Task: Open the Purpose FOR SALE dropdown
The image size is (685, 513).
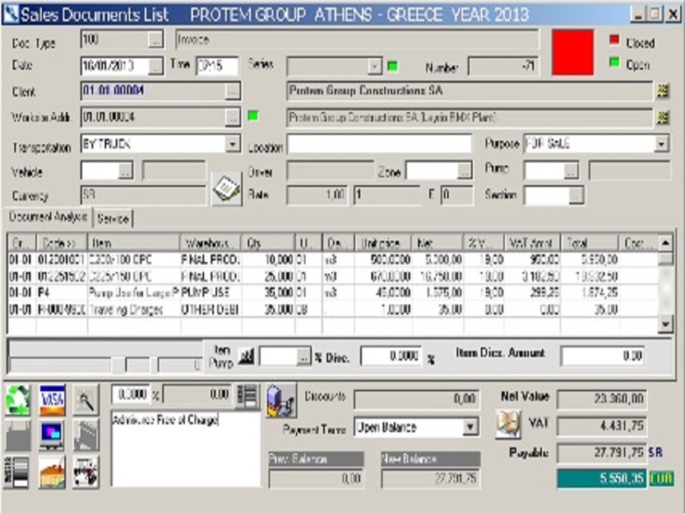Action: pos(662,144)
